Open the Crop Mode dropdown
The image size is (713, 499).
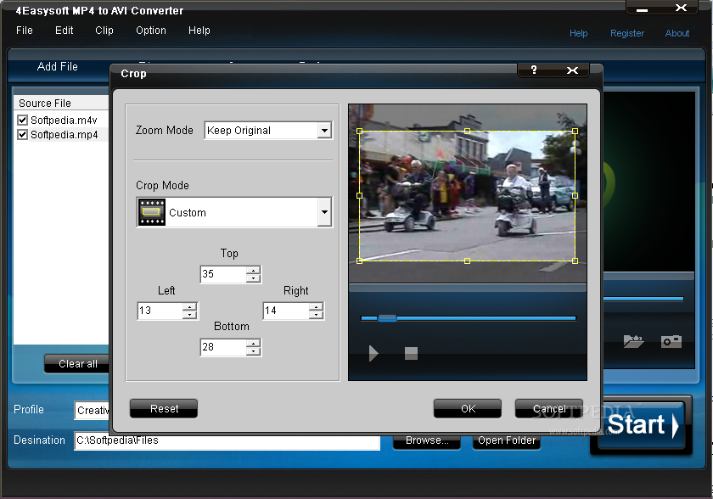click(x=324, y=212)
